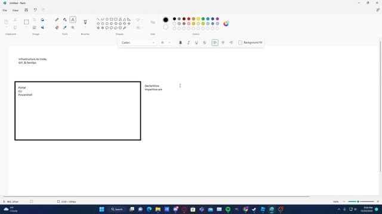Select the Brushes tool
Viewport: 382px width, 214px height.
click(85, 22)
